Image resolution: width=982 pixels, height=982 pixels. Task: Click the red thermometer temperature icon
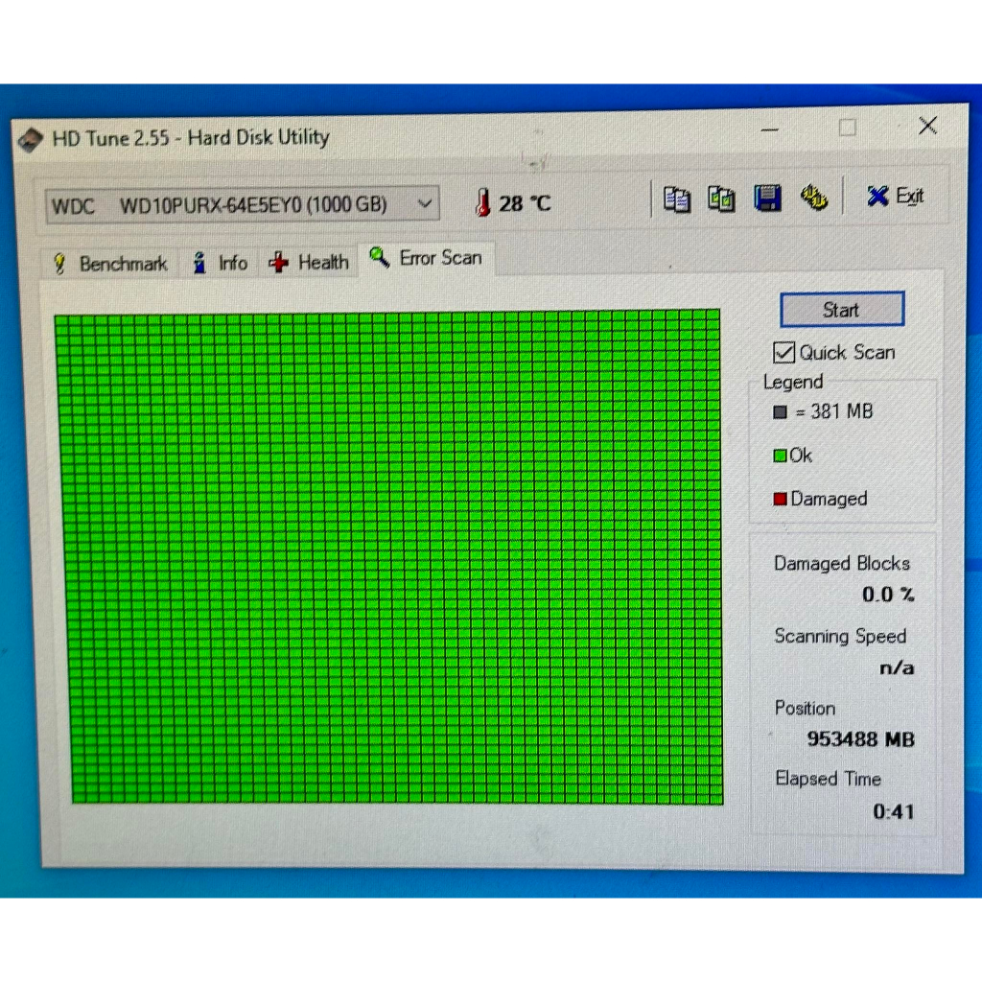(482, 202)
